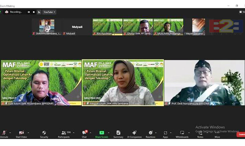
Task: Open Whiteboards
Action: pyautogui.click(x=182, y=134)
